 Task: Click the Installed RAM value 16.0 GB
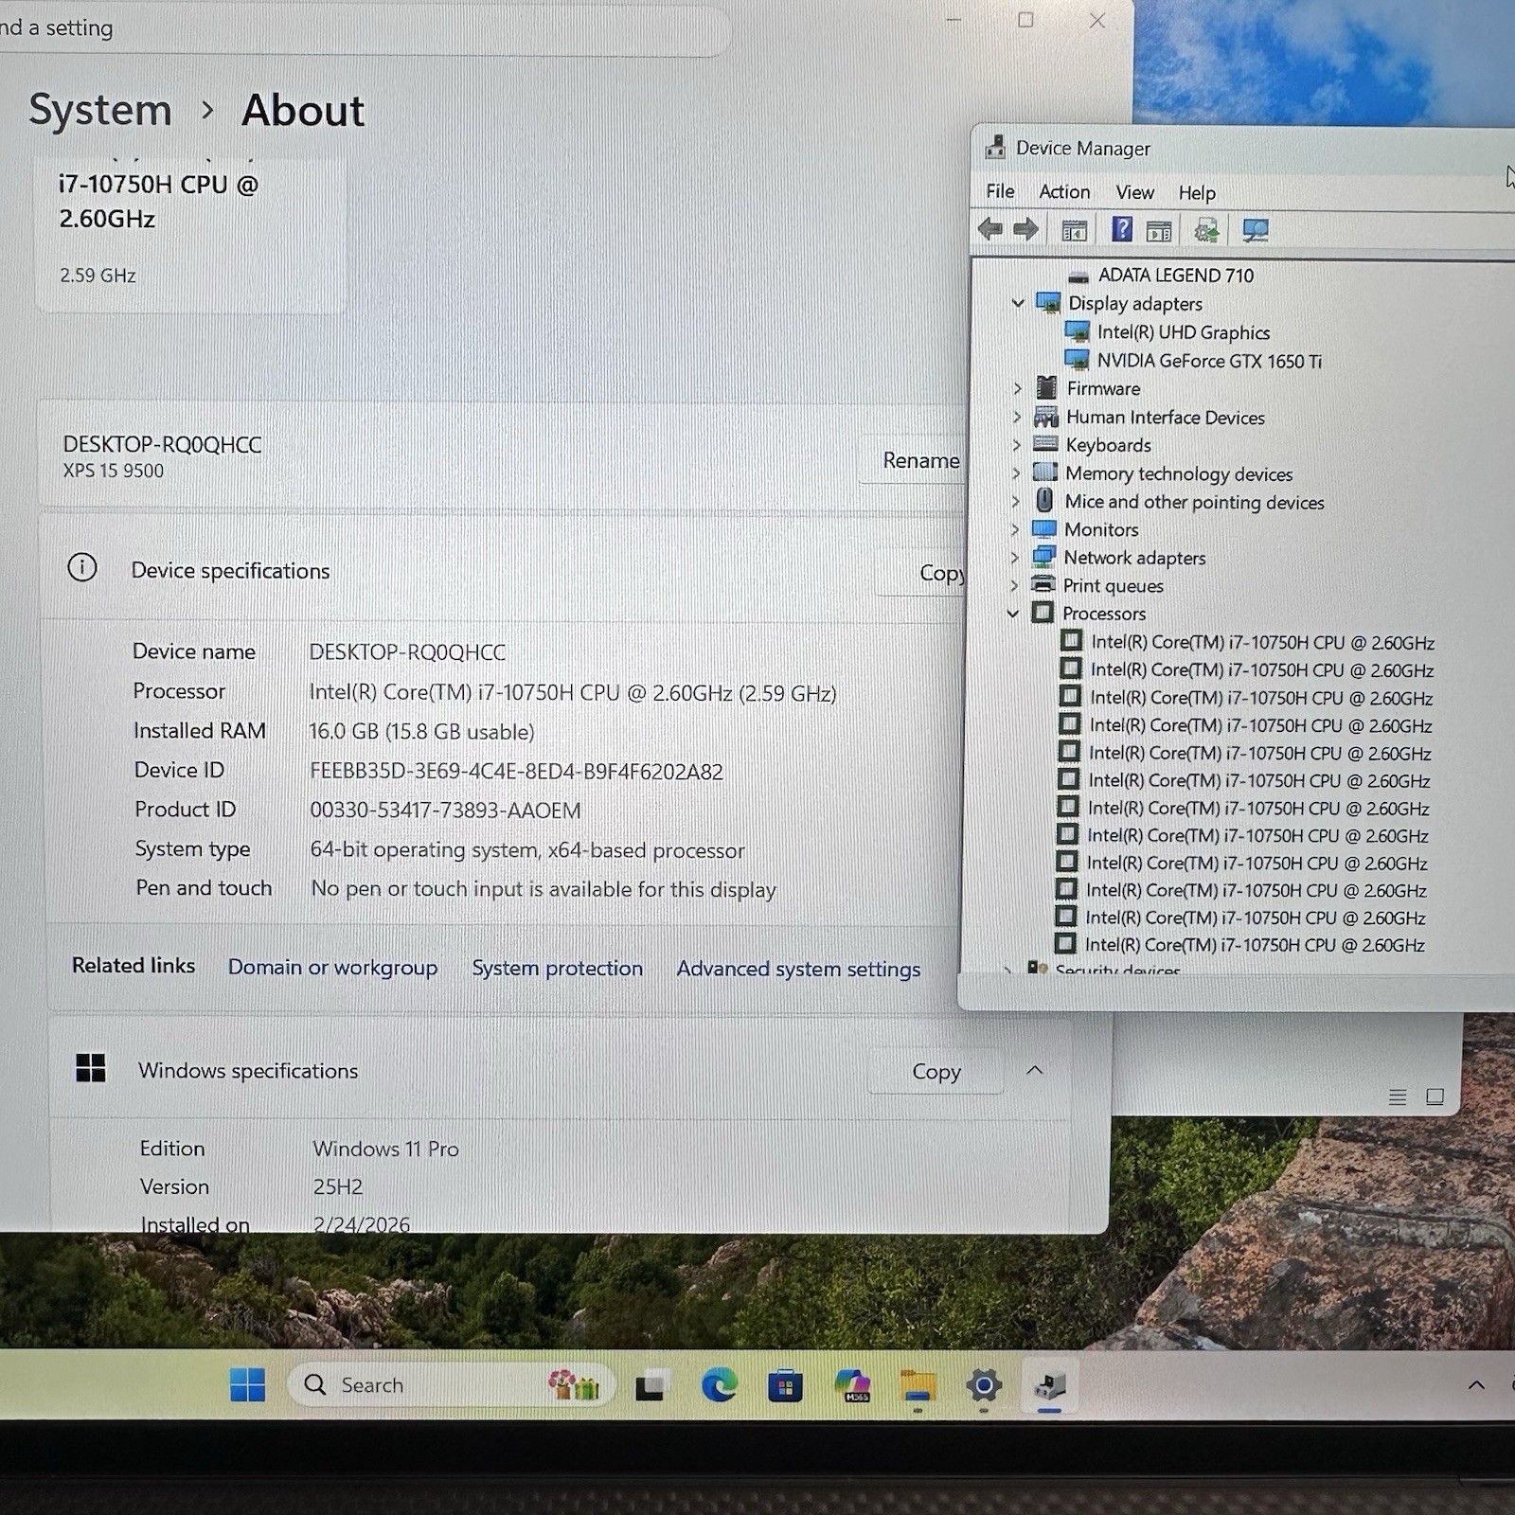tap(421, 732)
